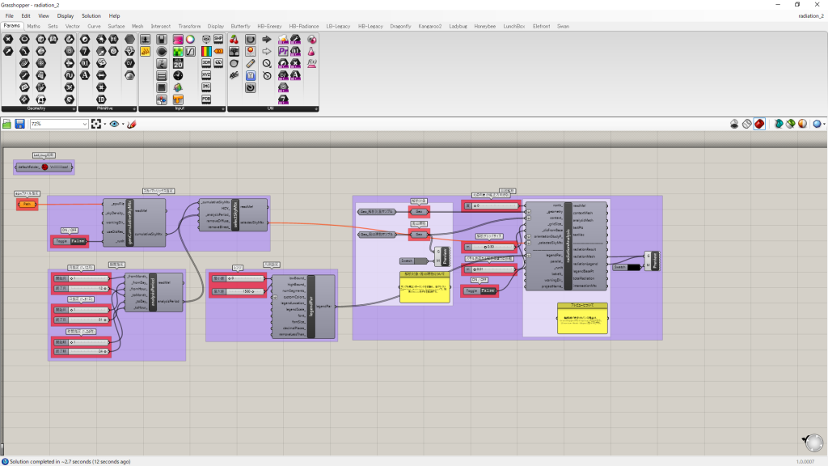Choose the Number parameter icon marked 0.1
Screen dimensions: 828x466
tap(85, 63)
